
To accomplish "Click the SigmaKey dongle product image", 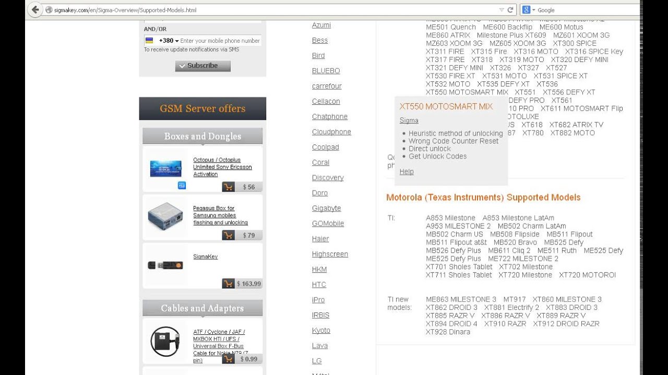I will (166, 265).
